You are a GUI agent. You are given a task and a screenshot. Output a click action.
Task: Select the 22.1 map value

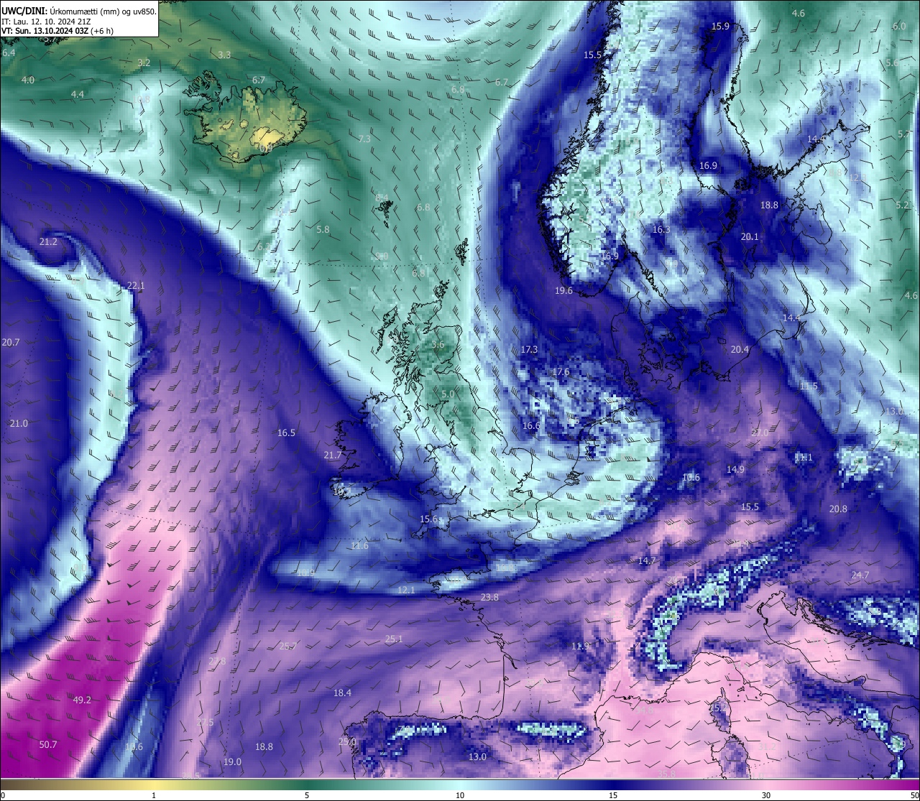136,285
